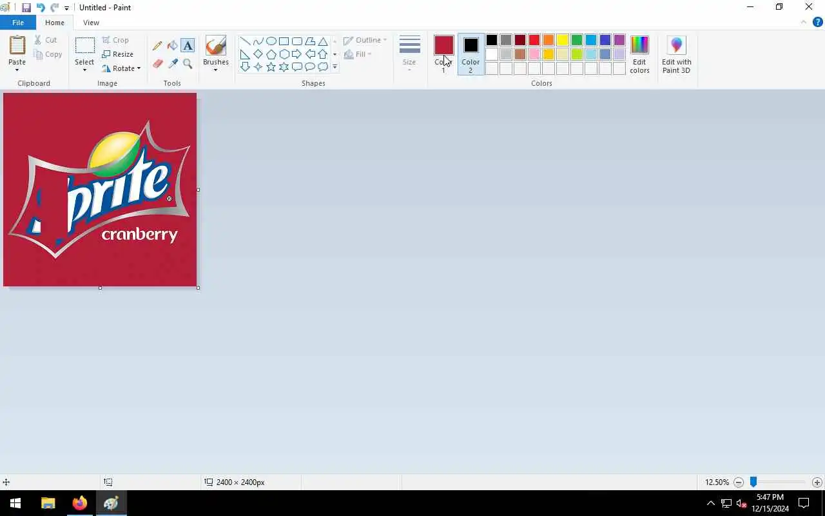Screen dimensions: 825x516
Task: Choose the Diamond shape
Action: tap(258, 54)
